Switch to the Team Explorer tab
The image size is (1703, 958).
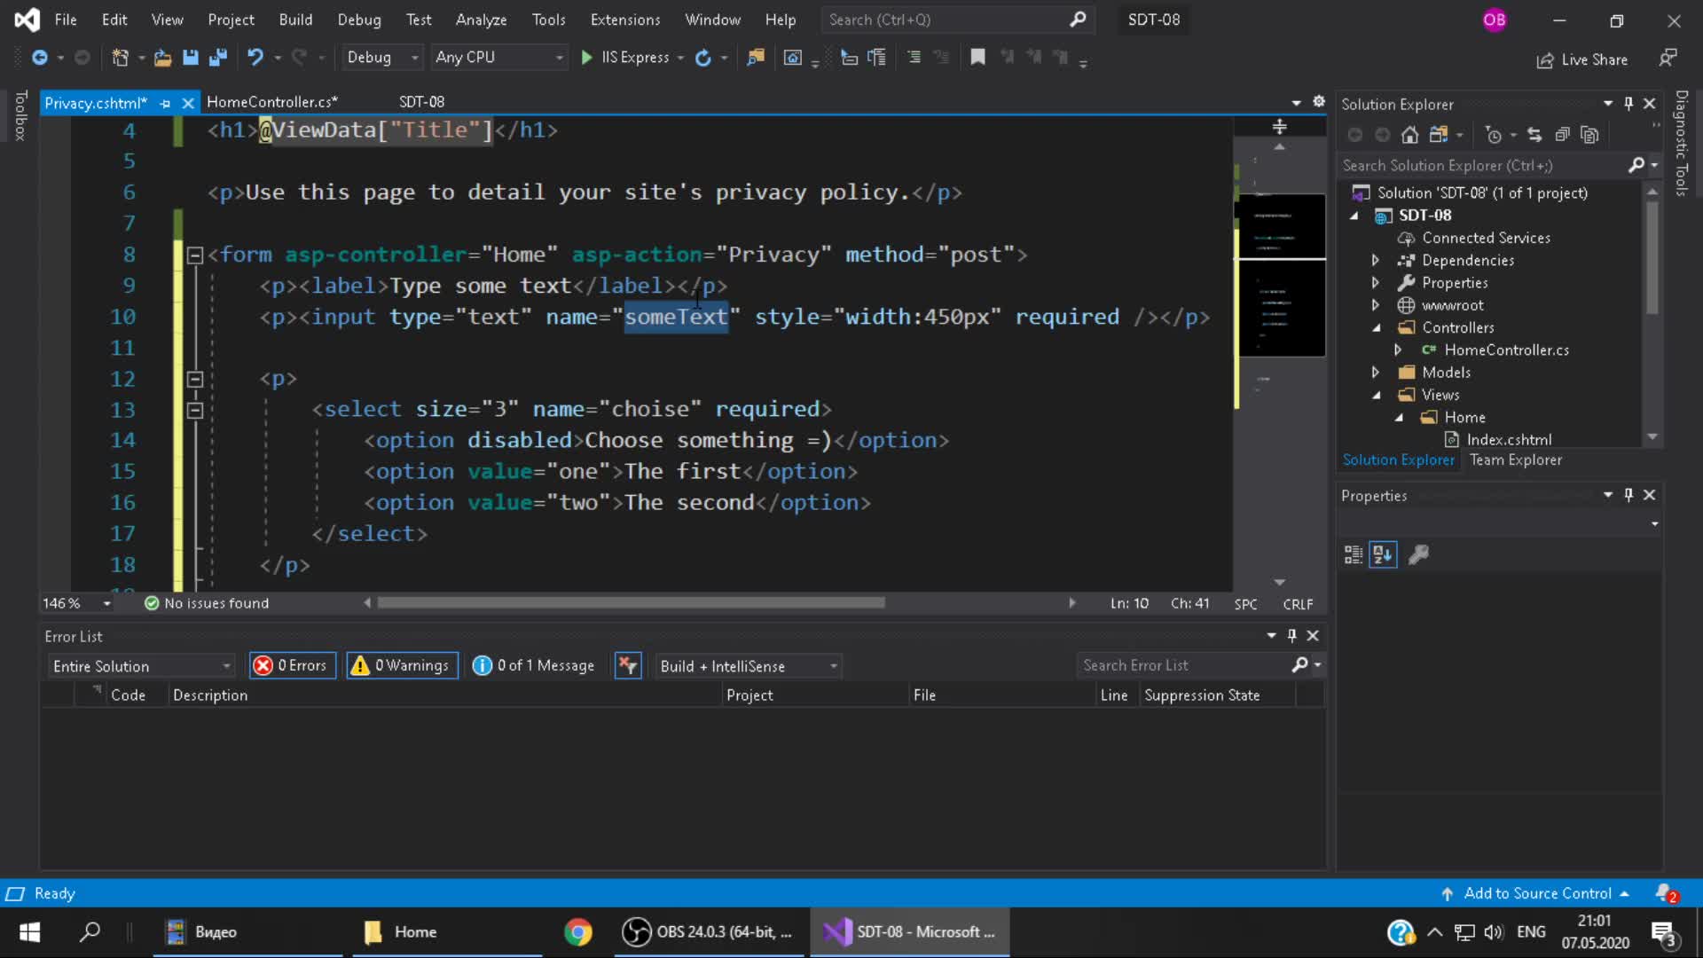point(1516,460)
